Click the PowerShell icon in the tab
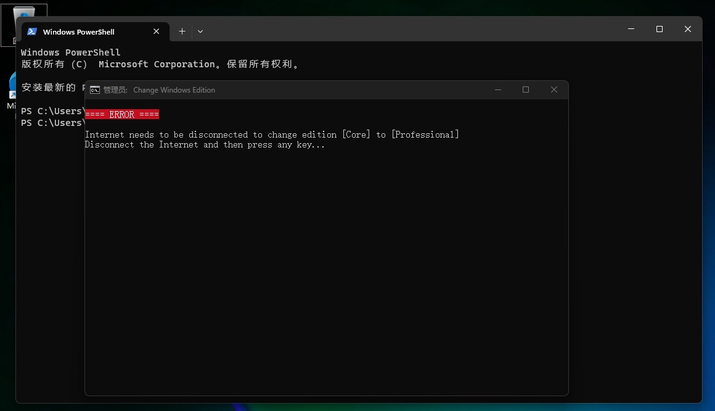 pyautogui.click(x=32, y=31)
